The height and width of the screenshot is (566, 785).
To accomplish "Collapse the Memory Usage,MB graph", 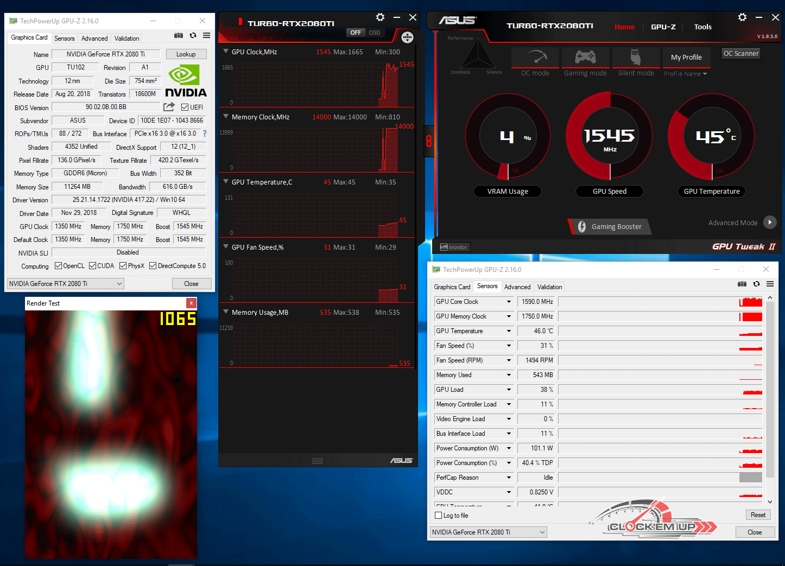I will point(226,312).
